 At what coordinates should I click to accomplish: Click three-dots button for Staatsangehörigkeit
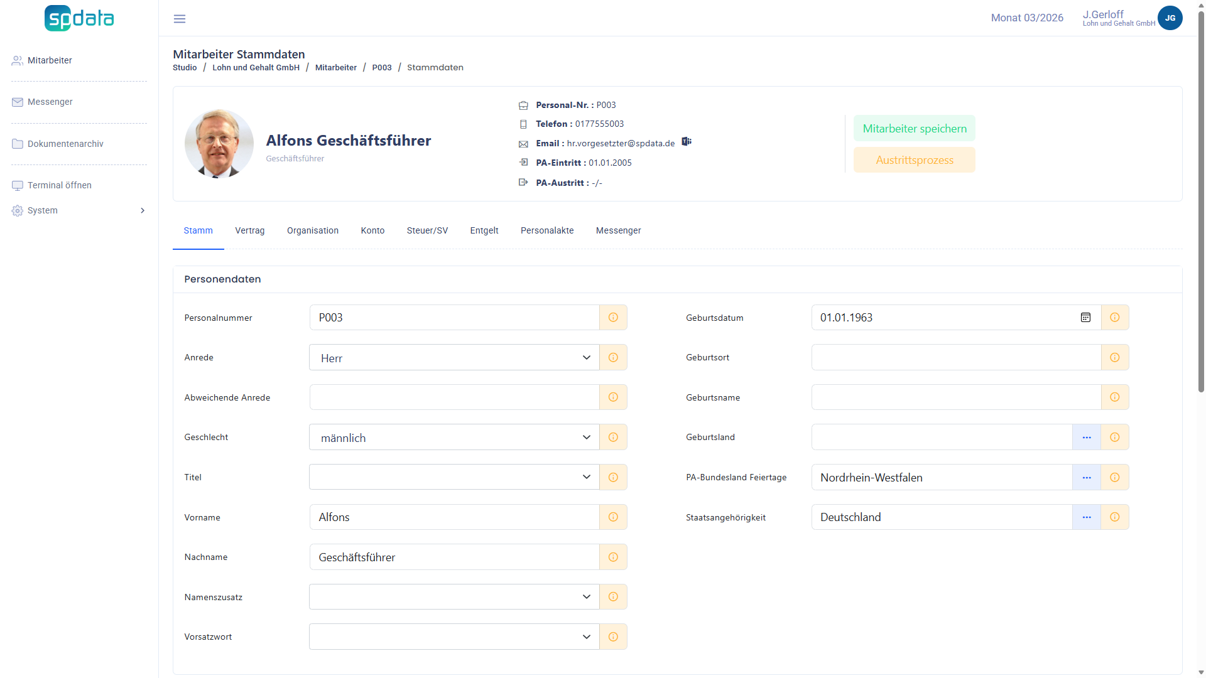(1087, 517)
